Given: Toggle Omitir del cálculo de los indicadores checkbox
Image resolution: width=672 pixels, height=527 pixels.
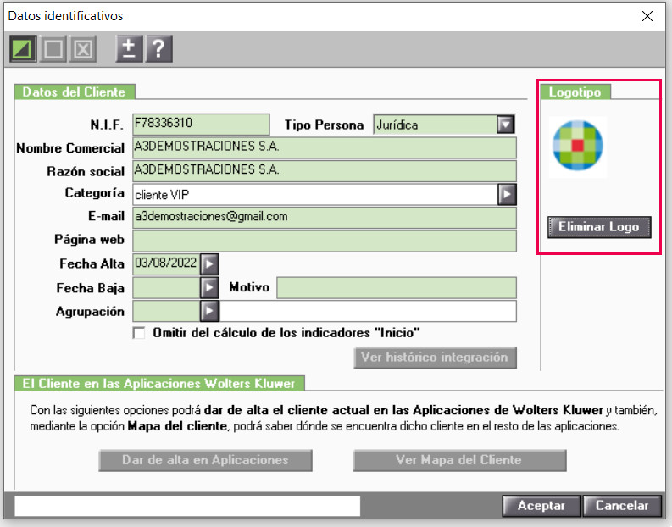Looking at the screenshot, I should pyautogui.click(x=139, y=333).
